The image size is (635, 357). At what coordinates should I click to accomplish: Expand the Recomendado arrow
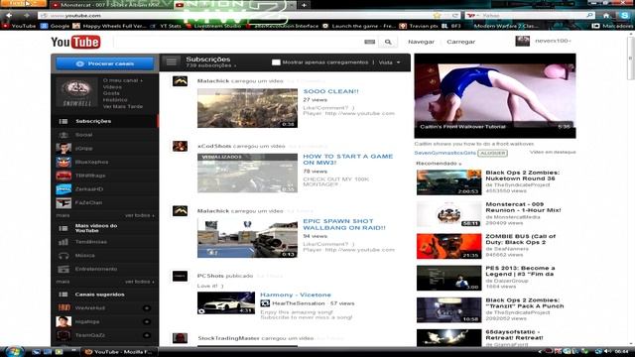(x=460, y=164)
